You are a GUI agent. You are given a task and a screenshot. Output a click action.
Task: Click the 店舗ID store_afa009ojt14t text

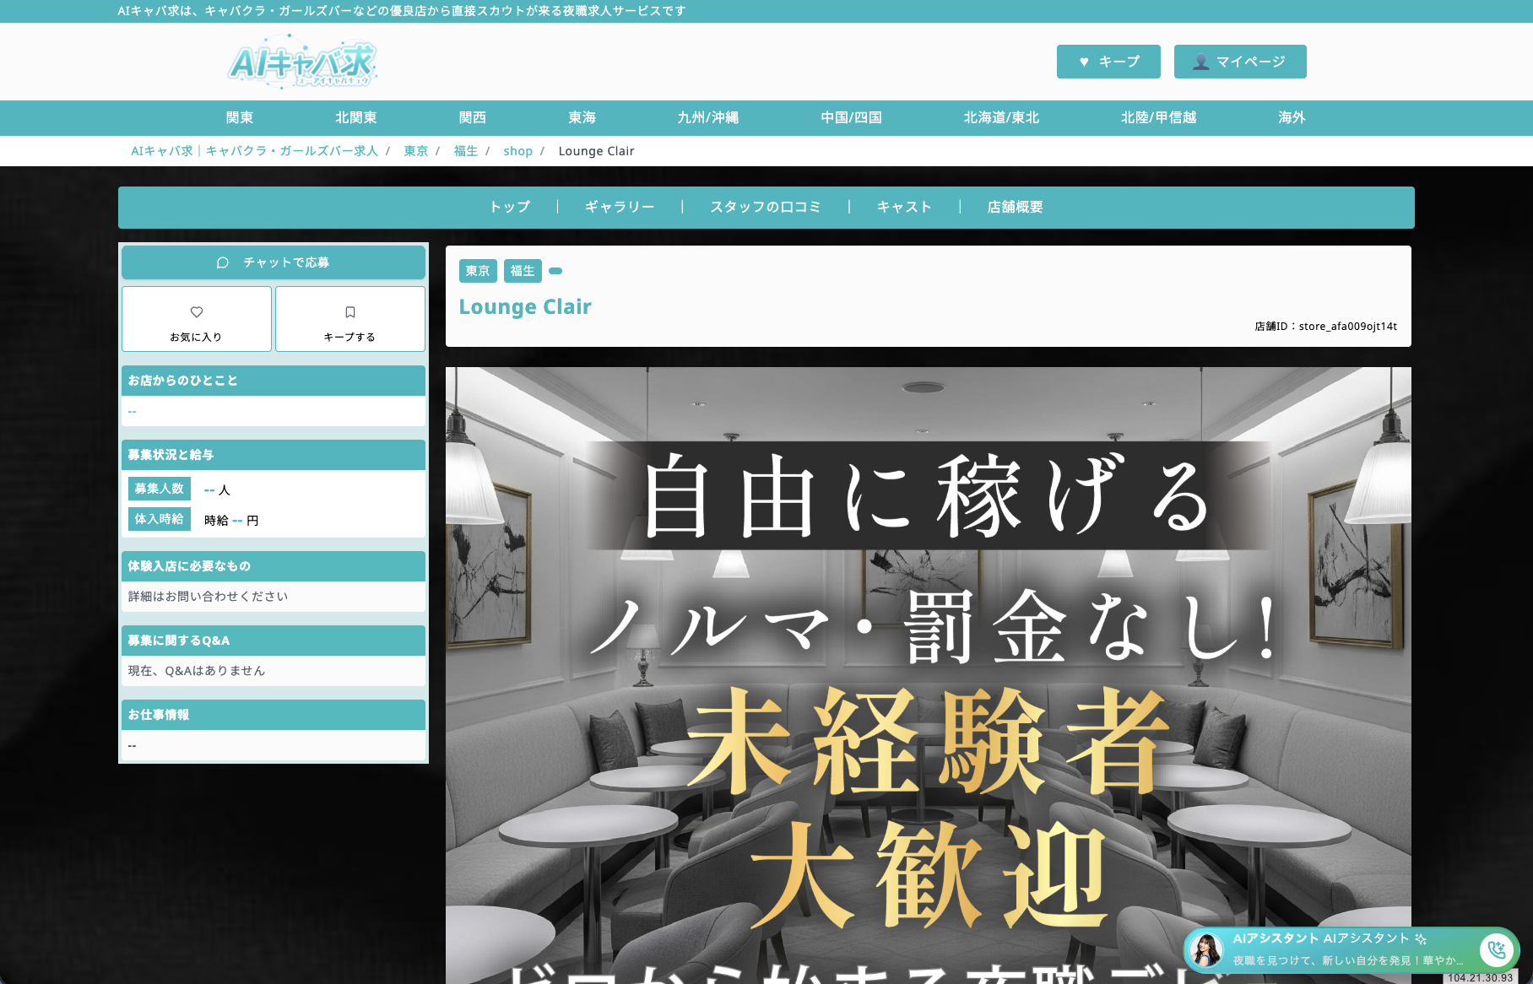(x=1326, y=327)
